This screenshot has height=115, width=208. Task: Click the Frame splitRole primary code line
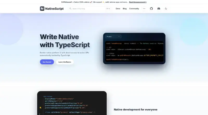70,112
